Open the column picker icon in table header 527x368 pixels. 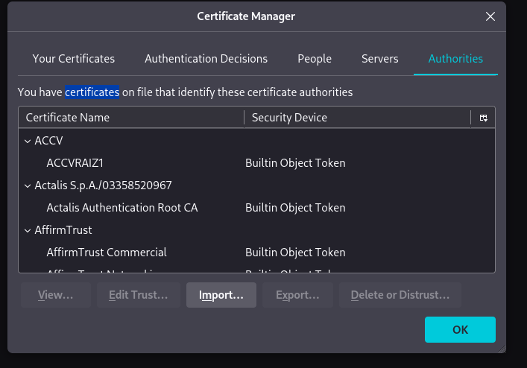pos(483,118)
